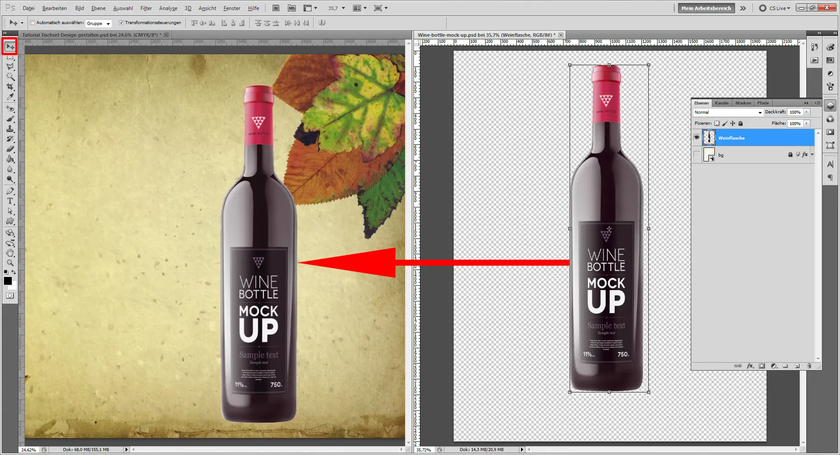Click the Mein Arbeitsbereich button
Viewport: 840px width, 455px height.
pyautogui.click(x=705, y=8)
